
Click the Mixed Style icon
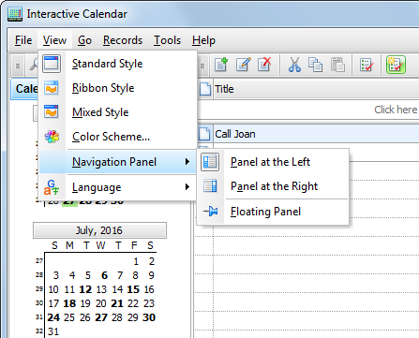pyautogui.click(x=52, y=111)
